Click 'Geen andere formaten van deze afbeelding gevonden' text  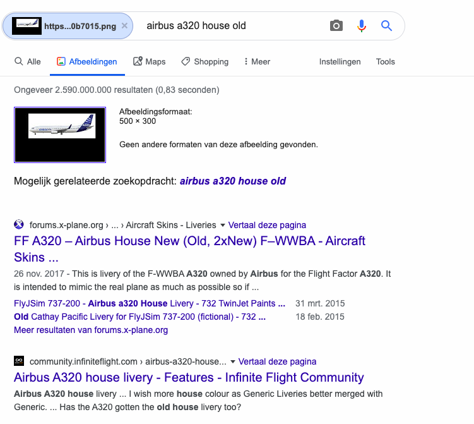[218, 144]
